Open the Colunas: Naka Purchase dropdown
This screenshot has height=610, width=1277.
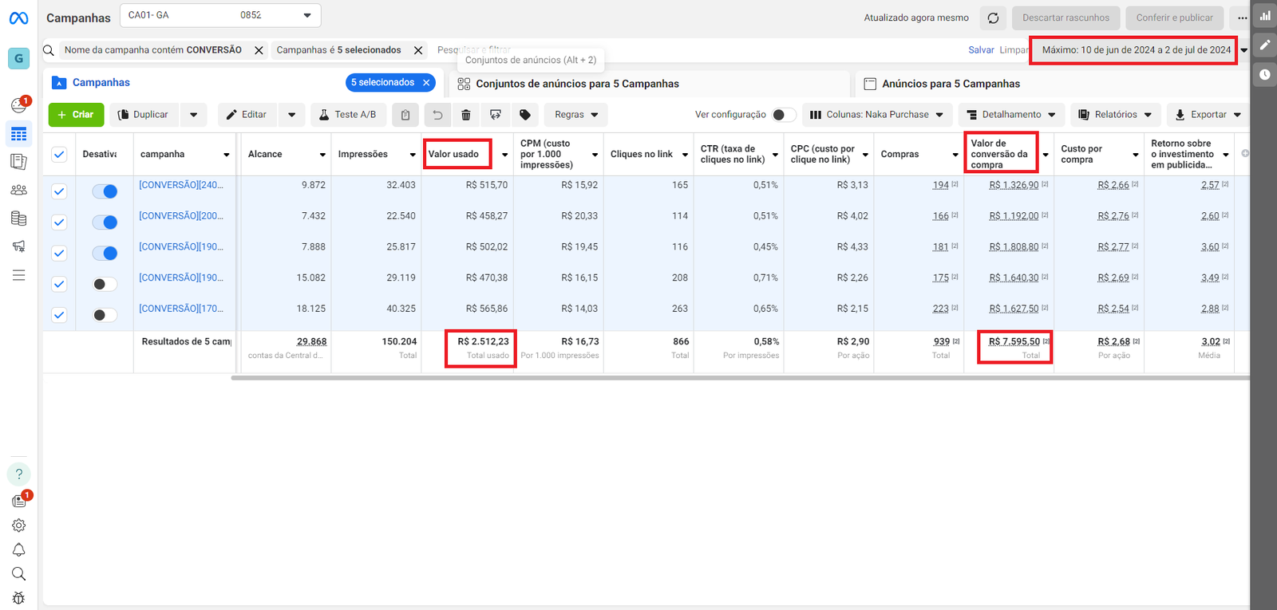click(x=876, y=115)
